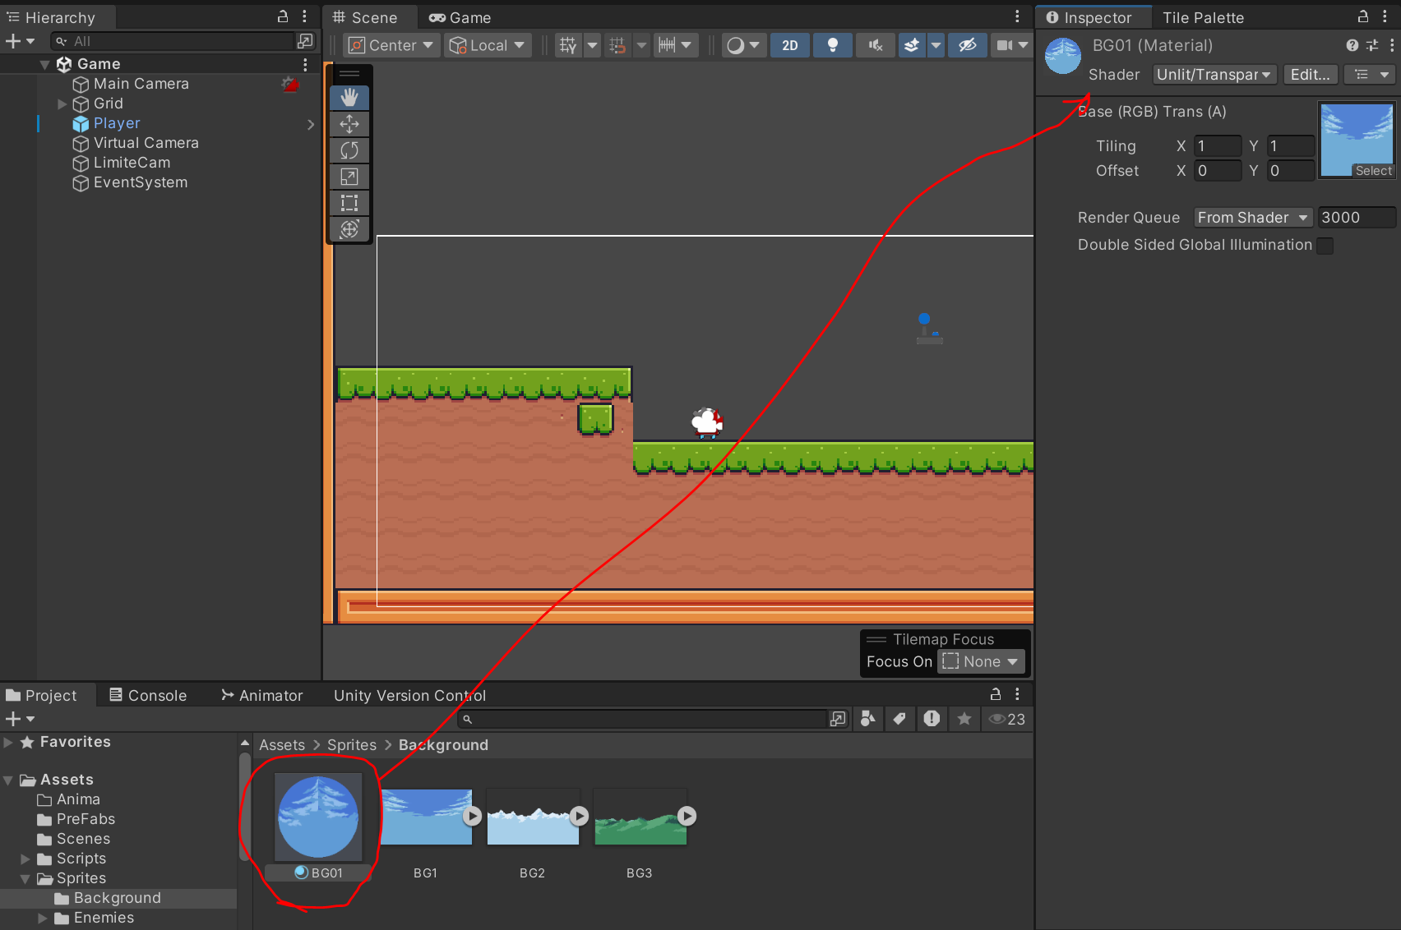Enable Double Sided Global Illumination checkbox
Image resolution: width=1401 pixels, height=930 pixels.
[x=1325, y=246]
